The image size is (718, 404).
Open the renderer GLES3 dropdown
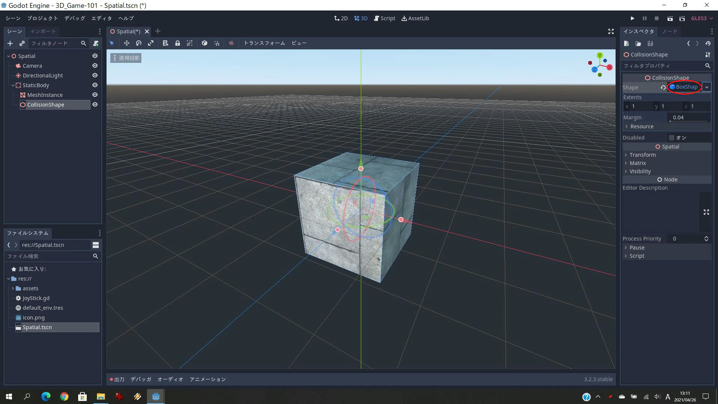[702, 18]
